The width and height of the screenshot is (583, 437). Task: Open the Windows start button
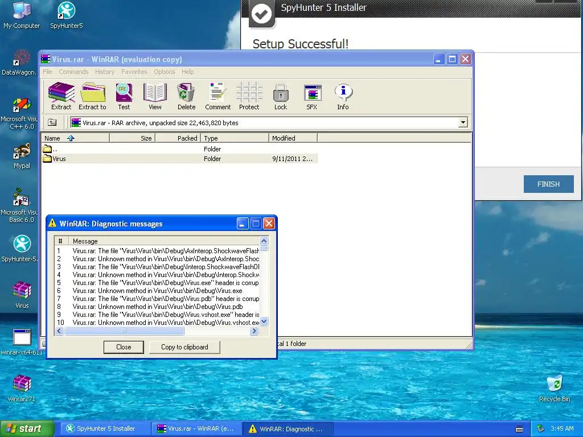coord(27,428)
